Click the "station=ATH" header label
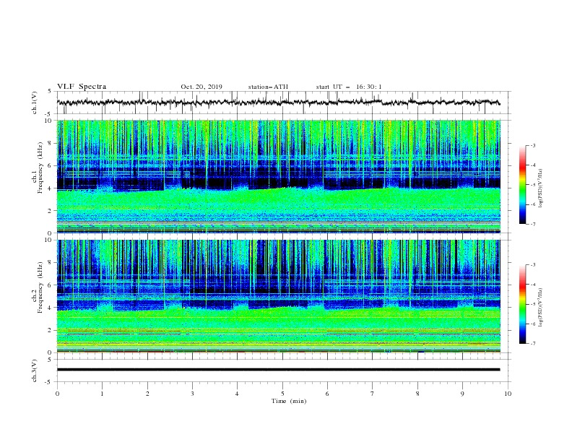The image size is (572, 442). (x=268, y=87)
